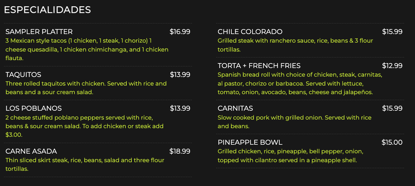Click the $18.99 Carne Asada price

point(180,151)
